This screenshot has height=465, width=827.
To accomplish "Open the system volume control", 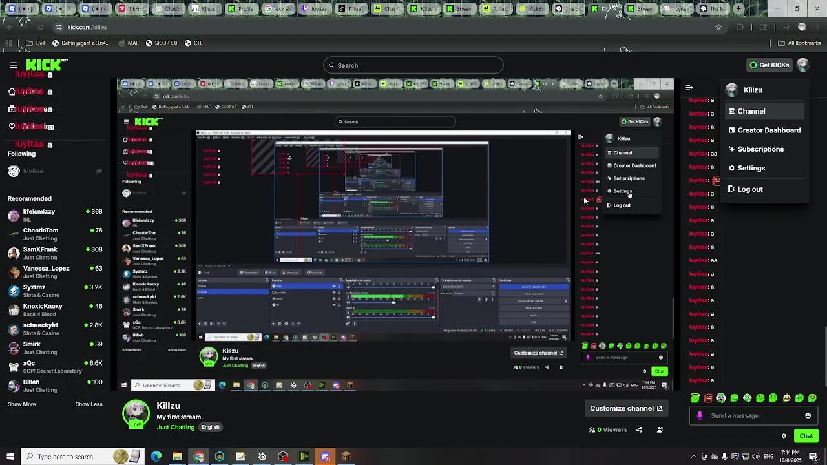I will (x=757, y=457).
